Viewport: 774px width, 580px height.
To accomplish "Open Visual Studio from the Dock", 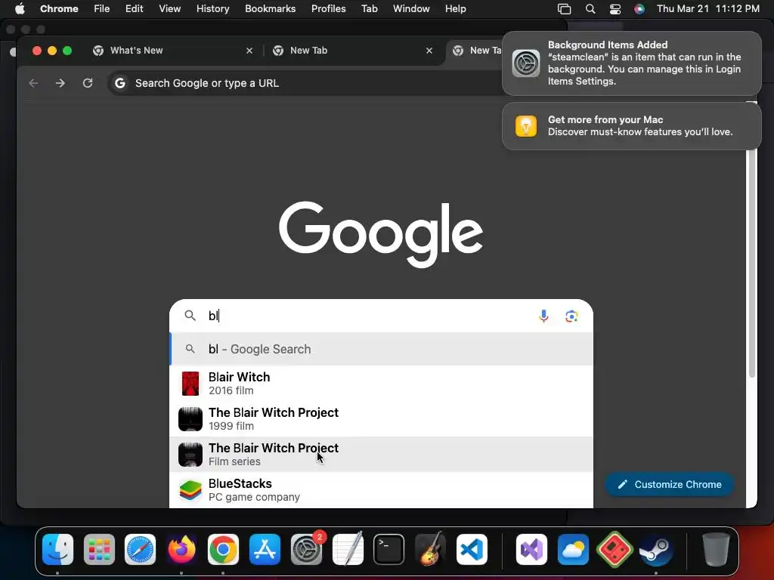I will click(x=531, y=550).
